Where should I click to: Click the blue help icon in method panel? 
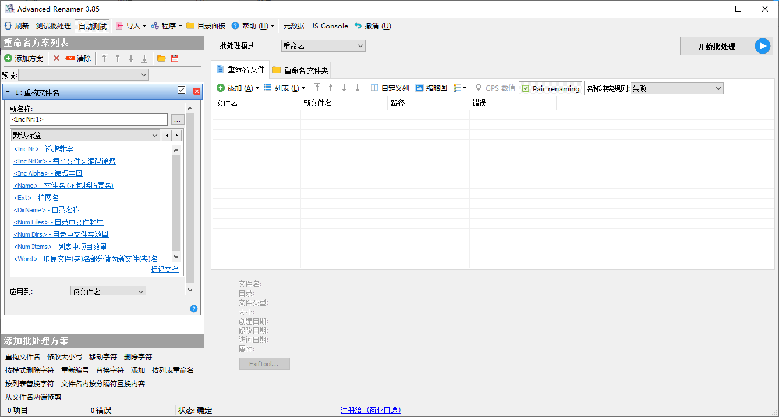pos(194,309)
